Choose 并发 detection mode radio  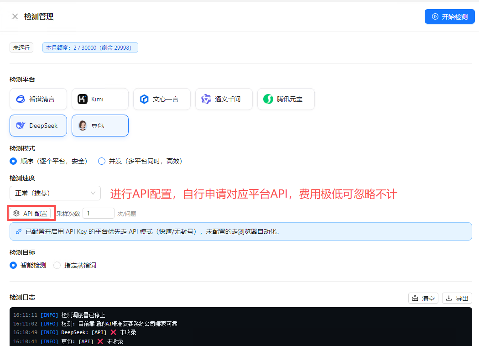pyautogui.click(x=102, y=161)
